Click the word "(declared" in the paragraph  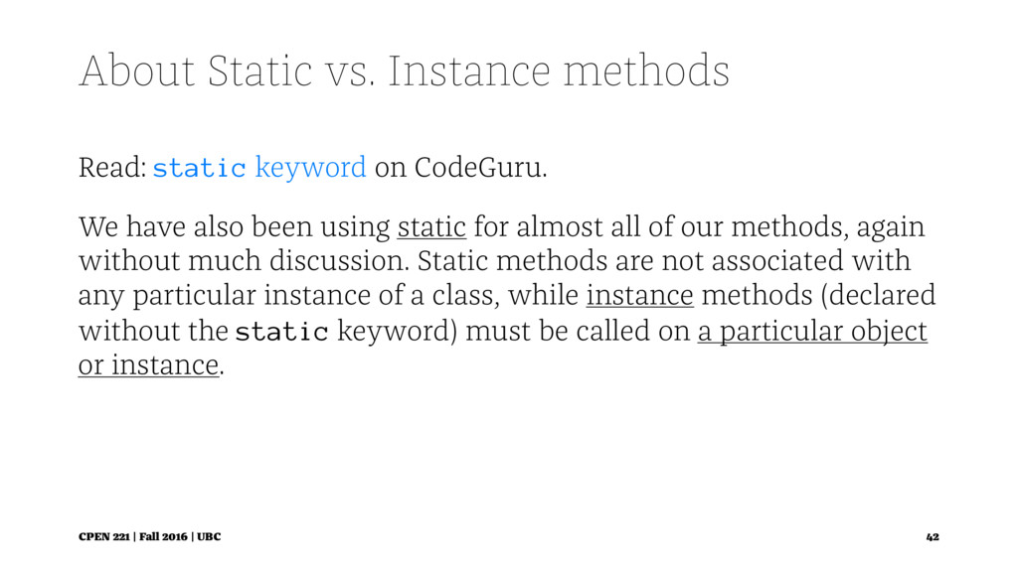click(x=879, y=296)
